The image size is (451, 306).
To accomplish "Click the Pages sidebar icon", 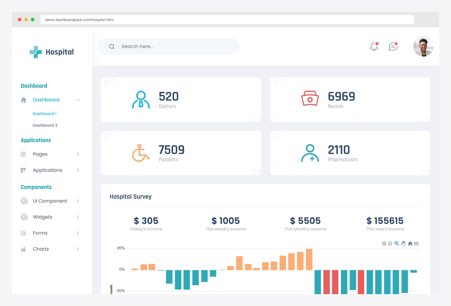I will click(x=23, y=154).
